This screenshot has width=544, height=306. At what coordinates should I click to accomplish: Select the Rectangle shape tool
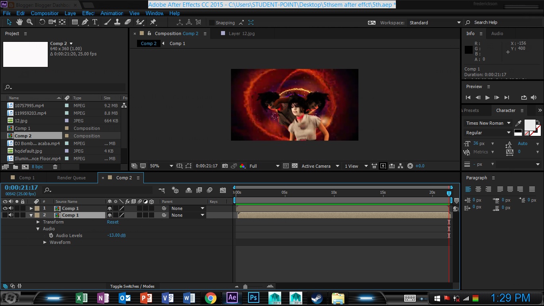tap(75, 22)
